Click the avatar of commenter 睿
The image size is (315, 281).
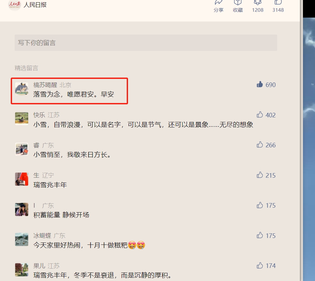(x=22, y=149)
